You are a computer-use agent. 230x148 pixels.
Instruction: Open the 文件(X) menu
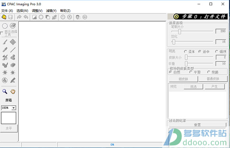(7, 11)
